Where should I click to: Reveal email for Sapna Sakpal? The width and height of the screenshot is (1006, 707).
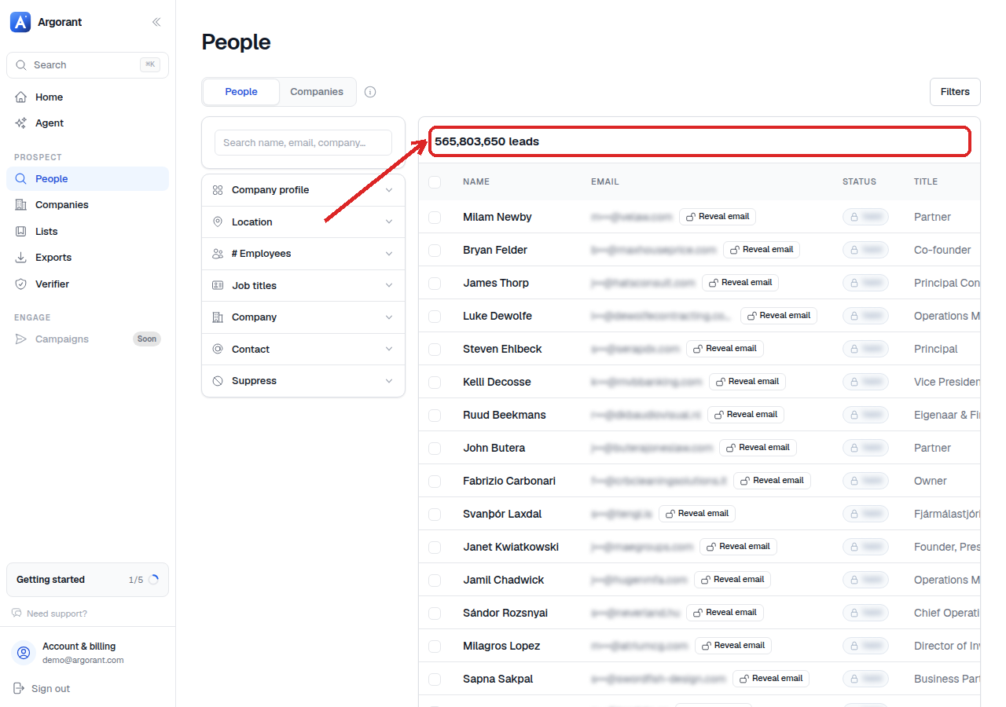tap(771, 679)
